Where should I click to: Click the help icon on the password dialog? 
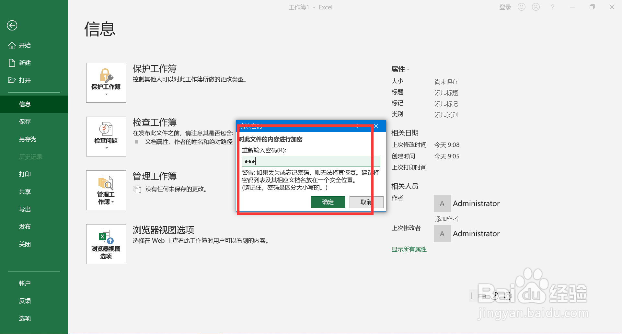point(357,126)
